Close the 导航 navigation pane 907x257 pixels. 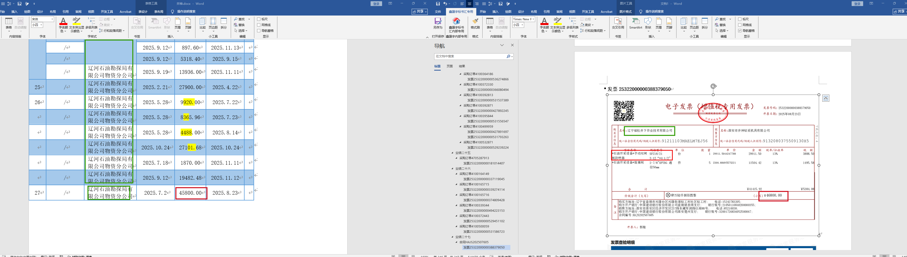pyautogui.click(x=512, y=45)
